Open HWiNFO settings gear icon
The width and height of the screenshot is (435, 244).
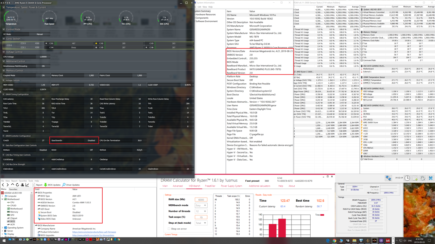[423, 178]
